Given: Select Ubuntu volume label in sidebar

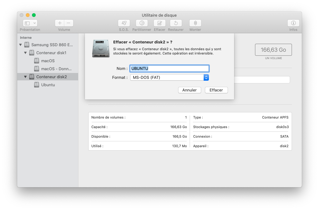Looking at the screenshot, I should (48, 85).
